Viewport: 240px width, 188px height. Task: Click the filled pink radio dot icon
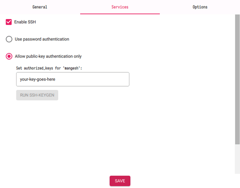pos(9,56)
